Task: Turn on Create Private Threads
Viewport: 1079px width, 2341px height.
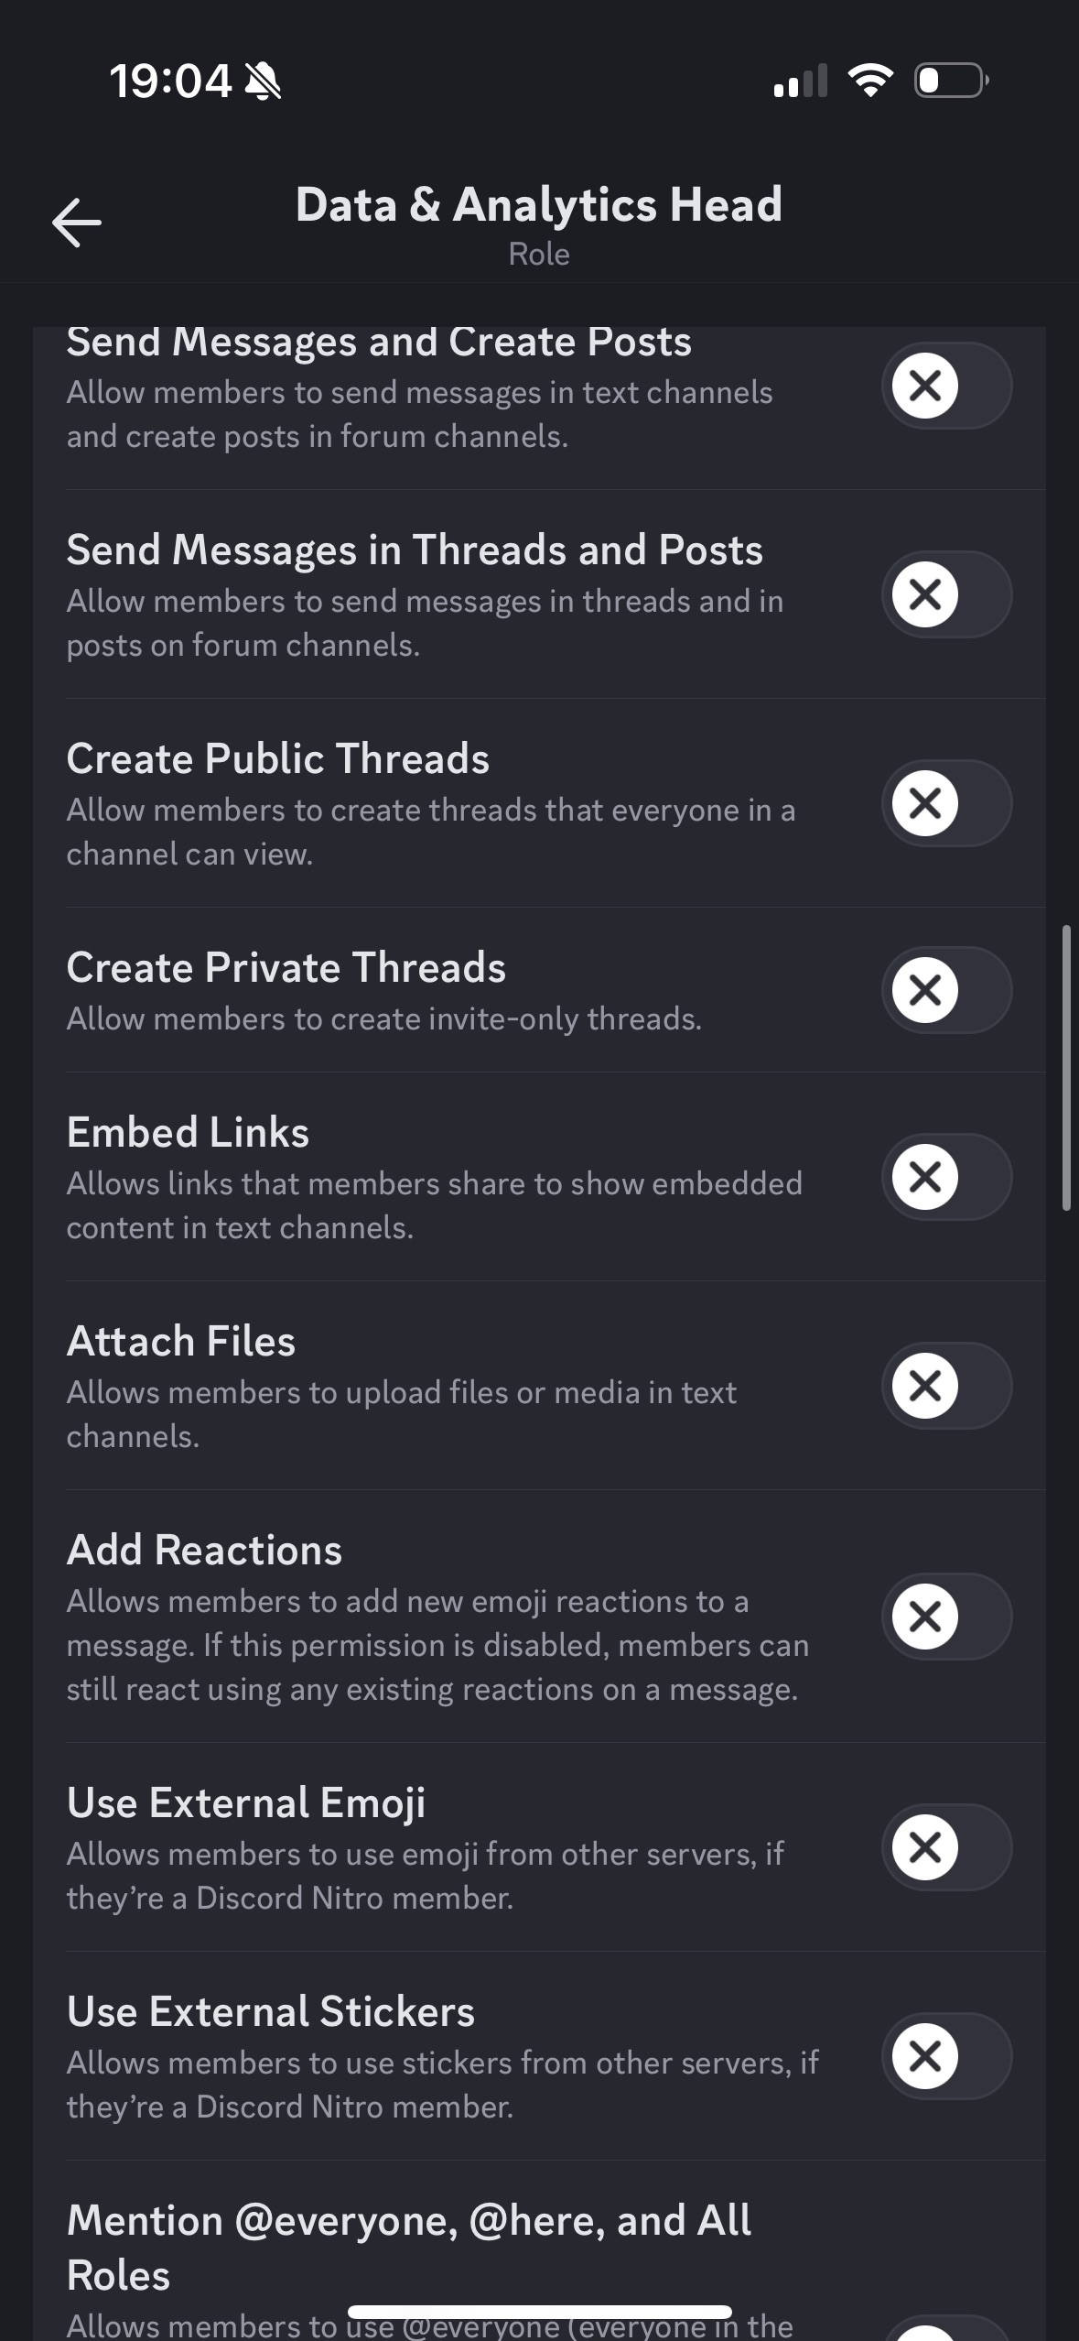Action: [x=946, y=990]
